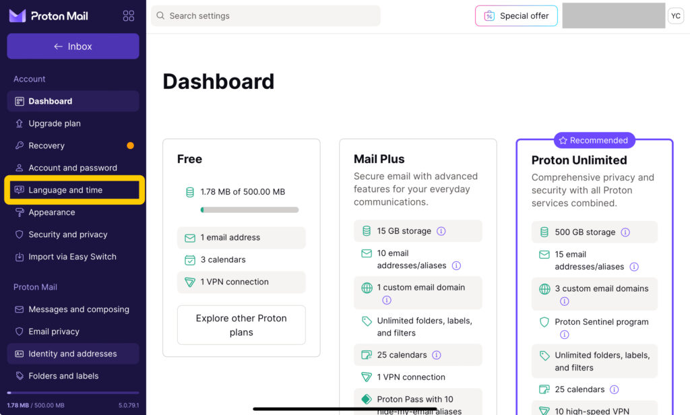Focus the Search settings field
Viewport: 690px width, 415px height.
[265, 16]
